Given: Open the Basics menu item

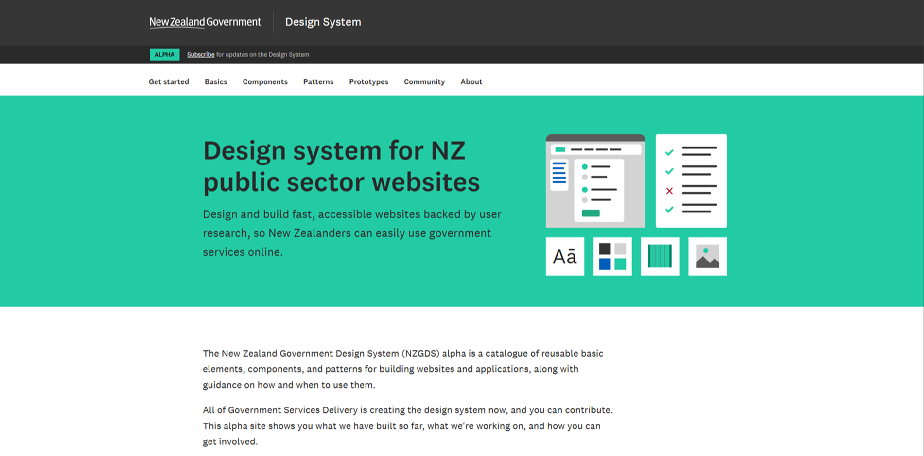Looking at the screenshot, I should [x=216, y=81].
